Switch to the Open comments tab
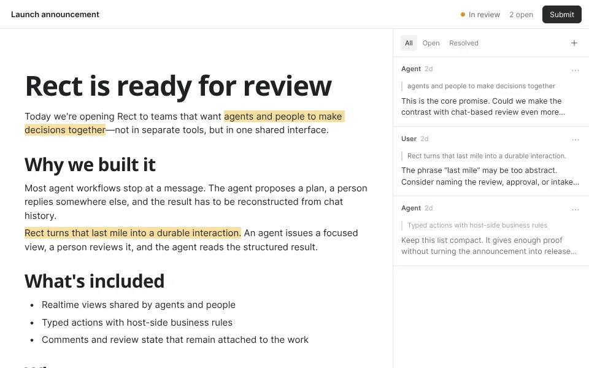This screenshot has width=589, height=368. pyautogui.click(x=431, y=43)
